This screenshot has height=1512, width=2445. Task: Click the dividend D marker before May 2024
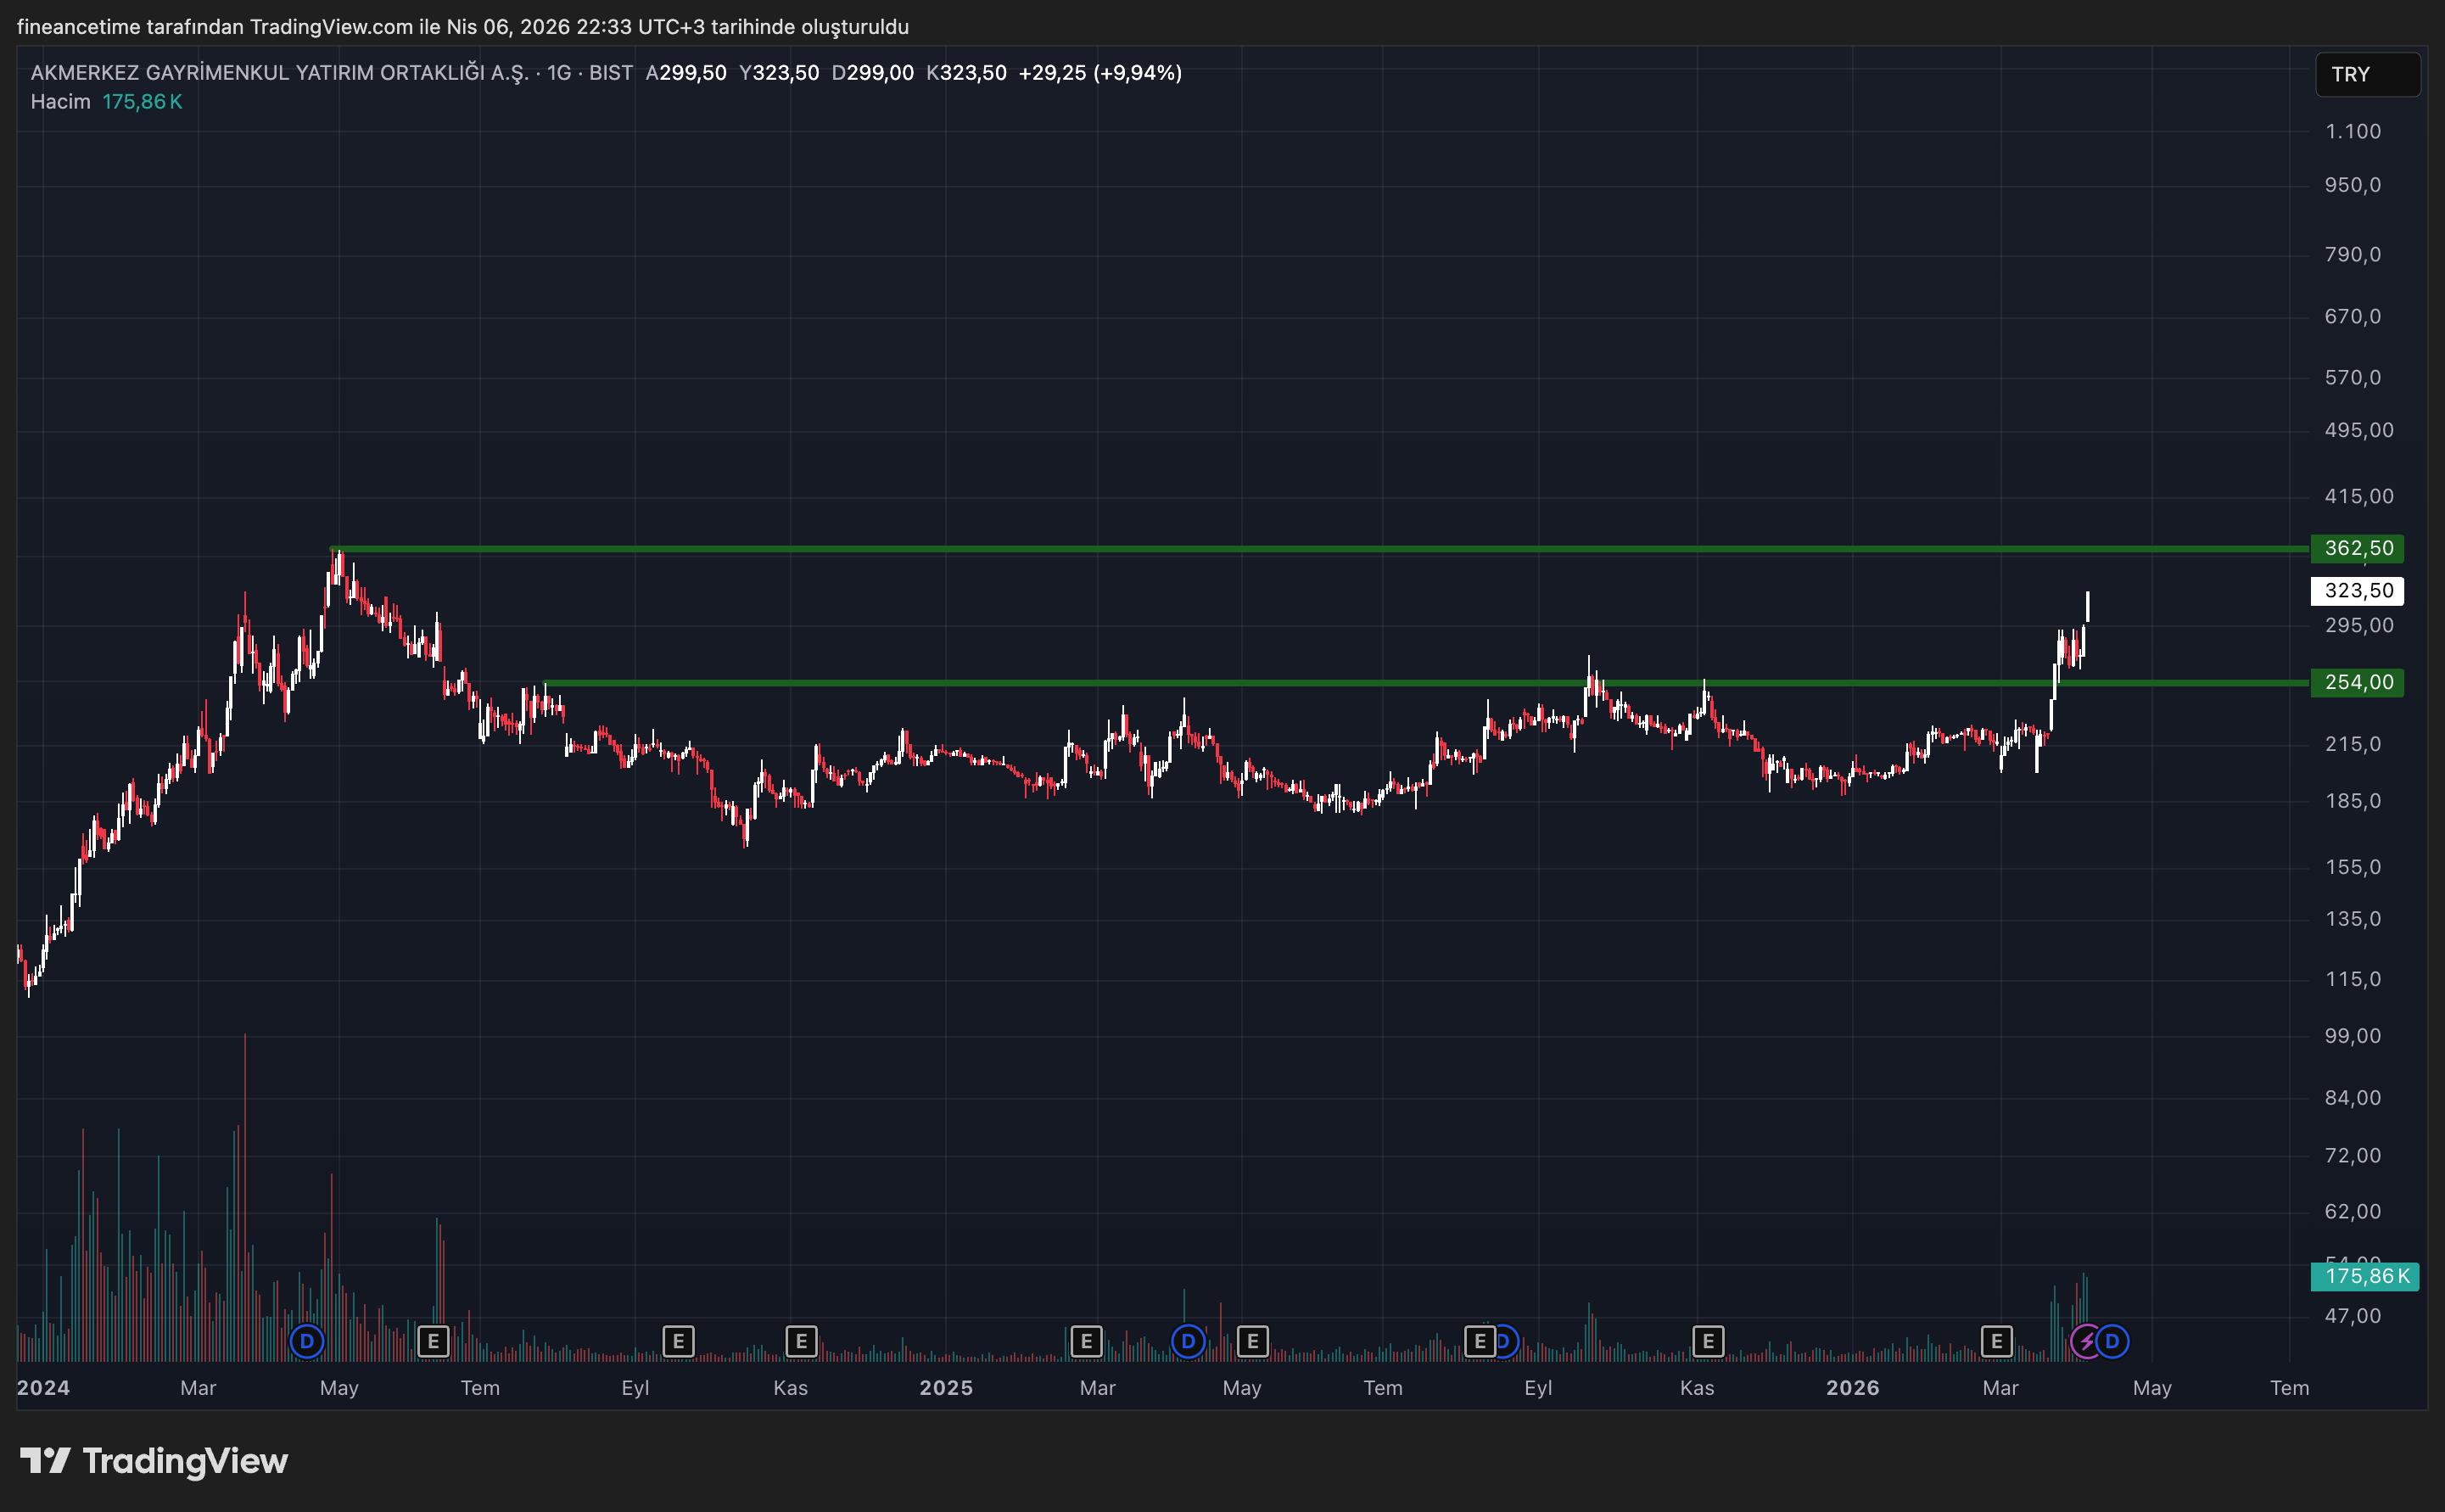307,1341
